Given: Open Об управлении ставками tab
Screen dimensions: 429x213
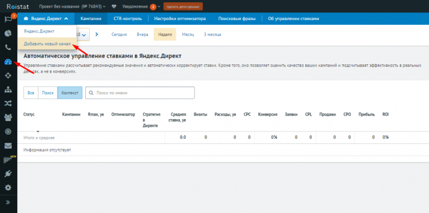Looking at the screenshot, I should coord(293,18).
